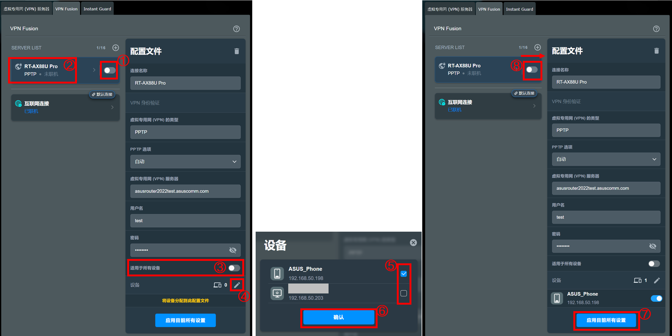Select VPN Fusion tab in right window
The image size is (672, 336).
(x=489, y=9)
